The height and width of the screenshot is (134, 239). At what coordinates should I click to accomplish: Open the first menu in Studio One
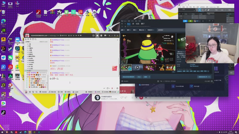[180, 7]
